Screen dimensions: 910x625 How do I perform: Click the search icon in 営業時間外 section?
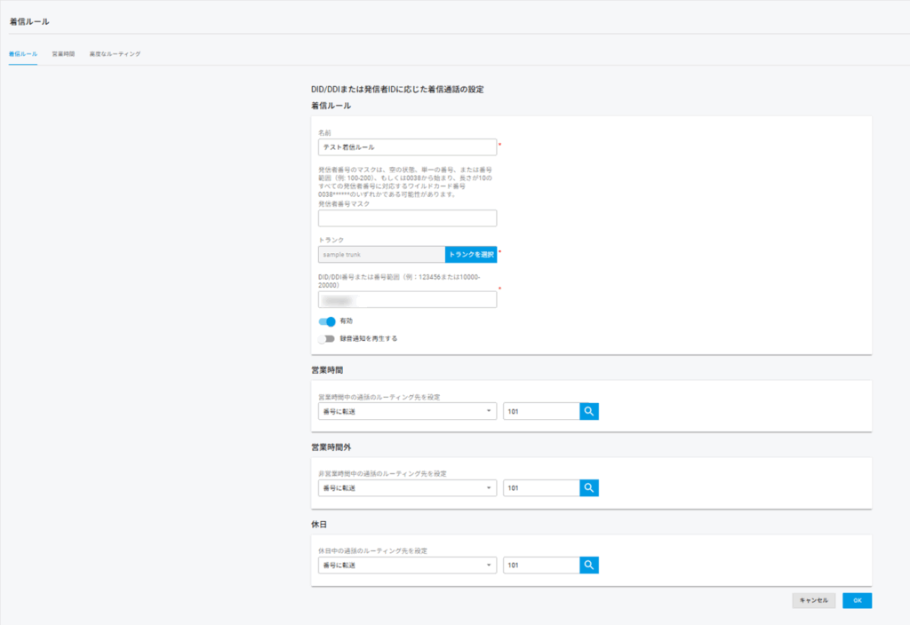pyautogui.click(x=588, y=487)
